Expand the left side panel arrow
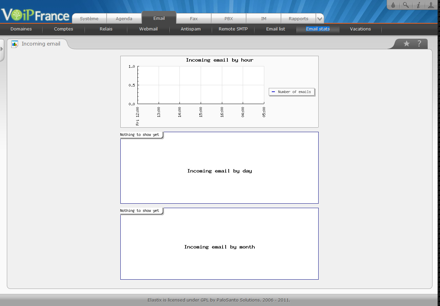 (2, 49)
